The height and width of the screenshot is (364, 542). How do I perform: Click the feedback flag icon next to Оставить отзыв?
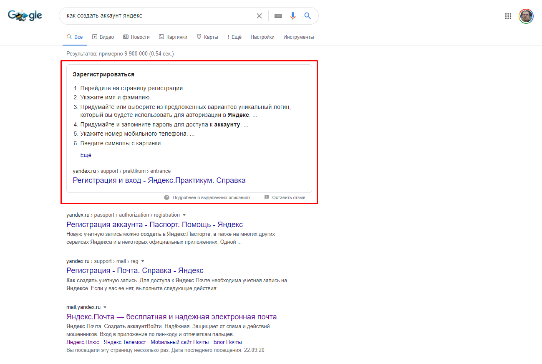coord(266,197)
